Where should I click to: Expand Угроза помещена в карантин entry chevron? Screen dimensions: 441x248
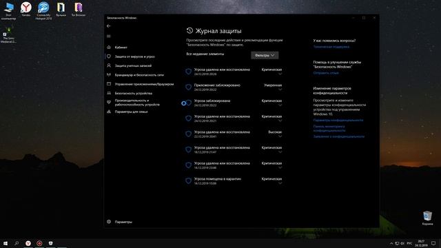click(x=280, y=183)
